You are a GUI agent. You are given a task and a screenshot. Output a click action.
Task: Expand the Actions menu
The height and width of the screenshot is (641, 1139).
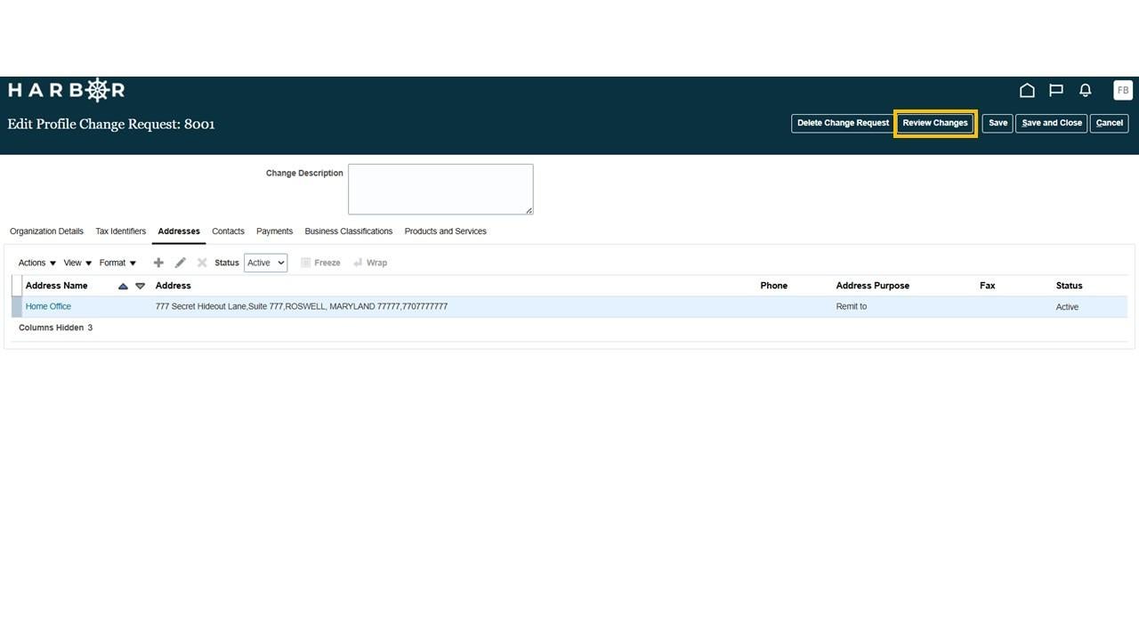click(37, 263)
